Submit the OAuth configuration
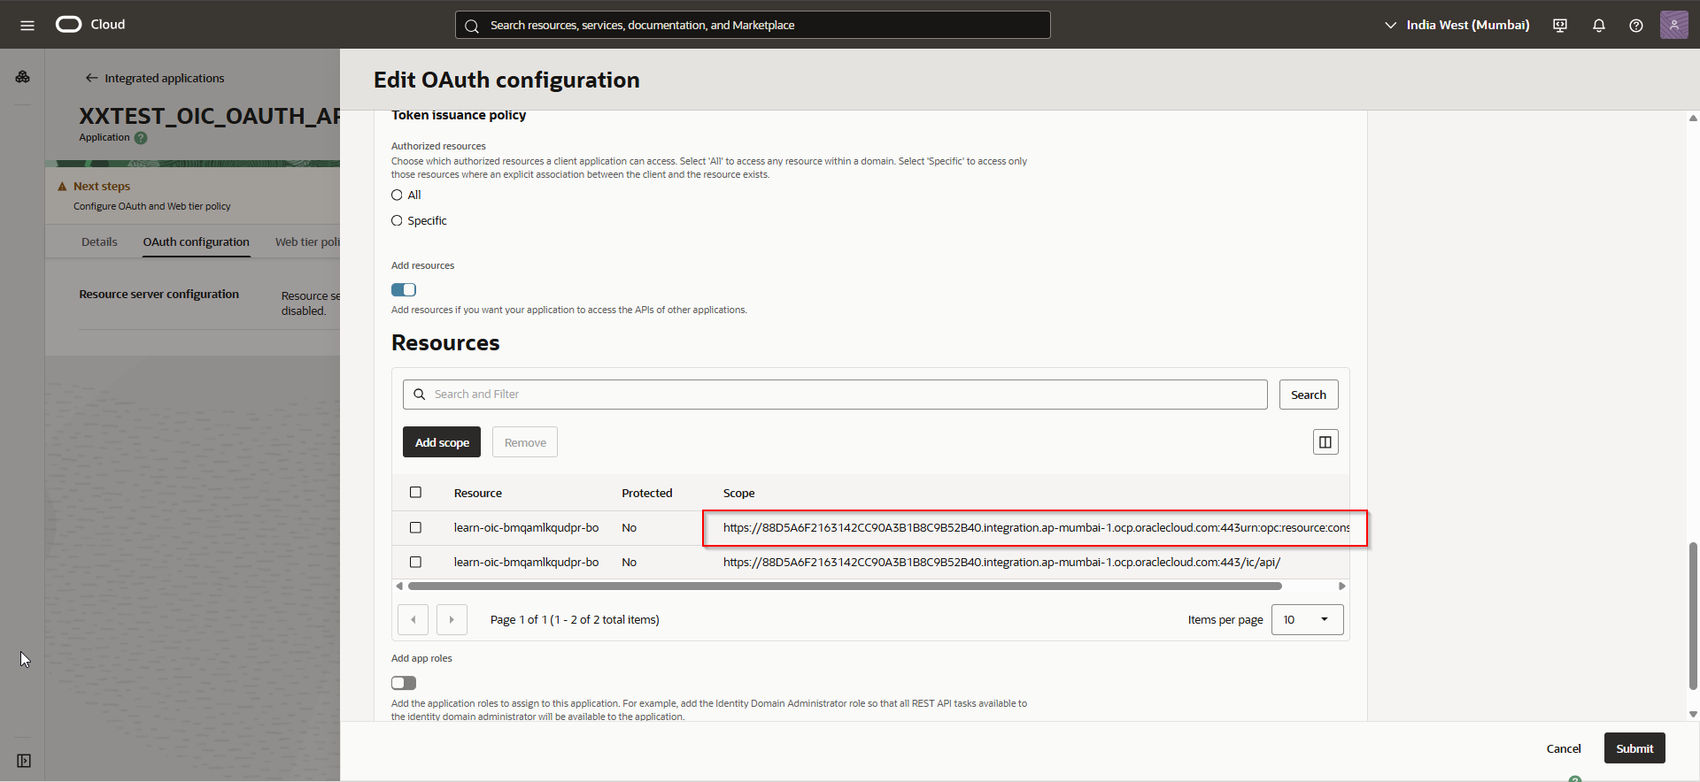The image size is (1700, 782). [1634, 748]
